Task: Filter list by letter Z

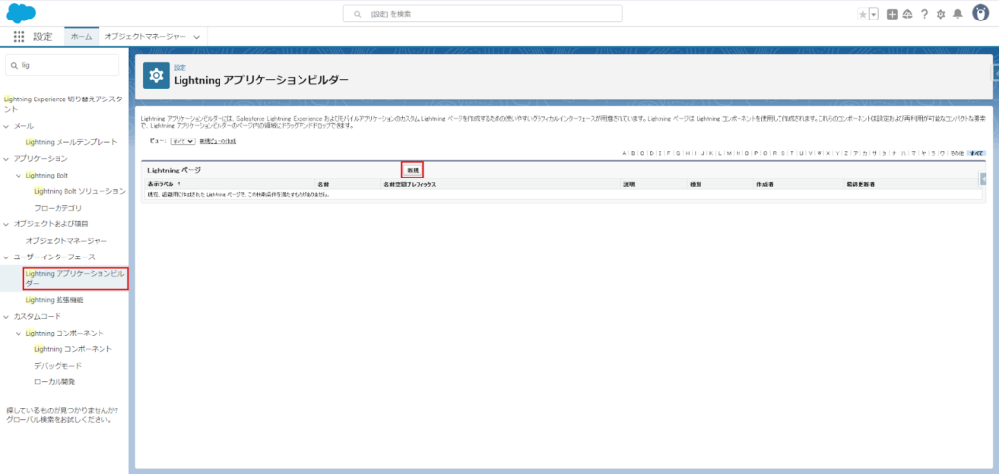Action: (x=846, y=153)
